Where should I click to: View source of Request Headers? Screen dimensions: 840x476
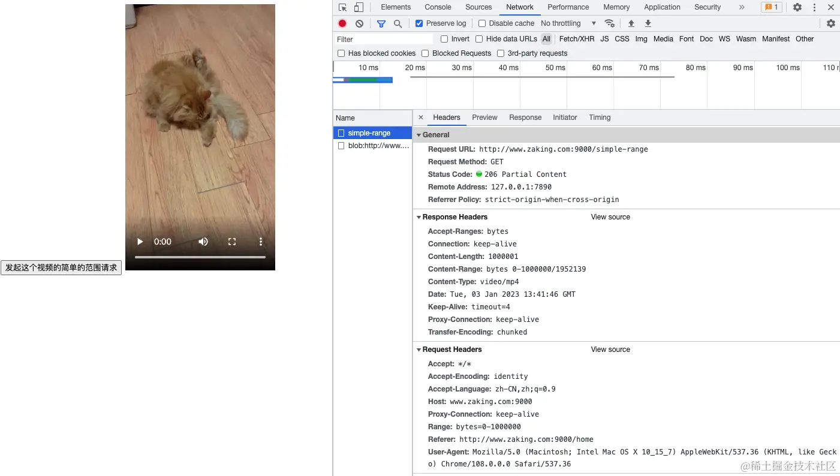tap(610, 350)
